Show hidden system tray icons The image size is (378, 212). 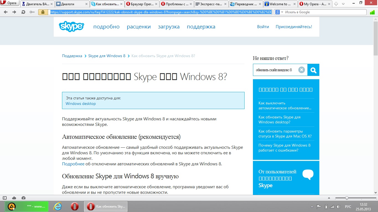(x=312, y=207)
